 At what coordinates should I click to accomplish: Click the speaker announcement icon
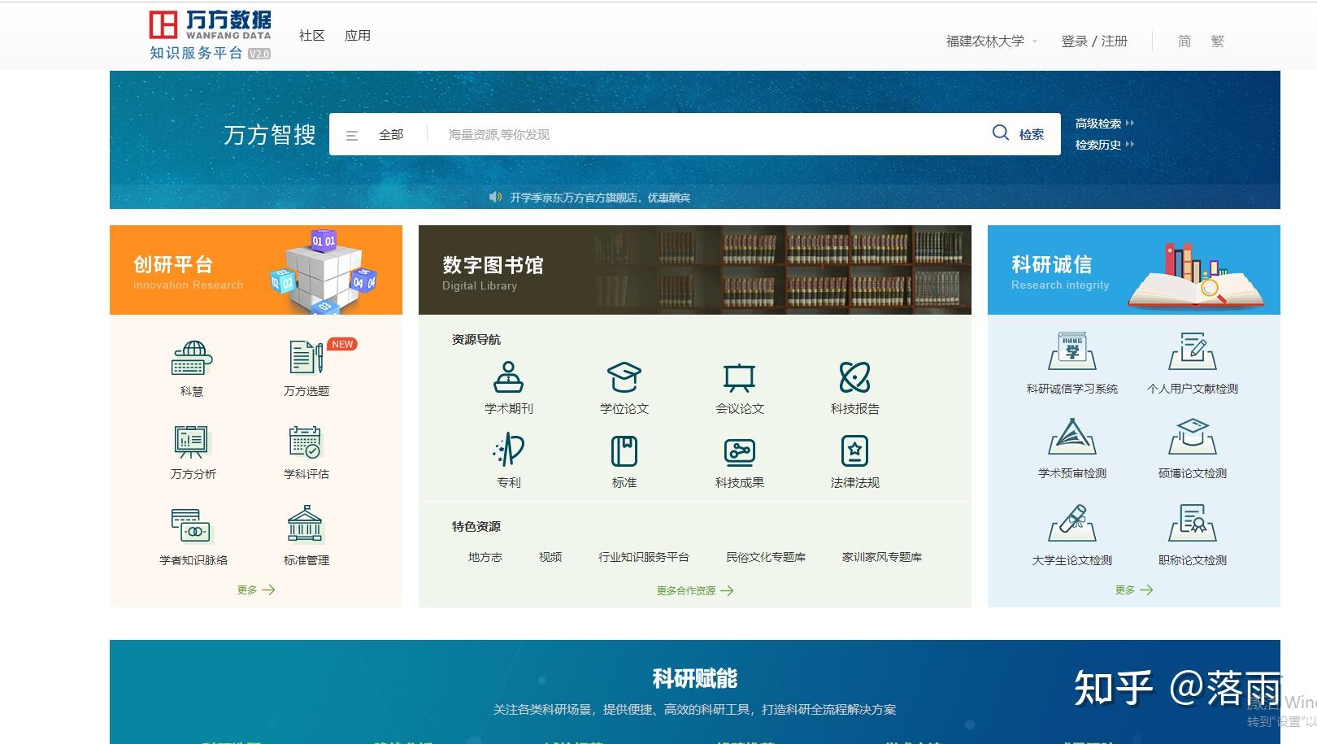(x=495, y=197)
